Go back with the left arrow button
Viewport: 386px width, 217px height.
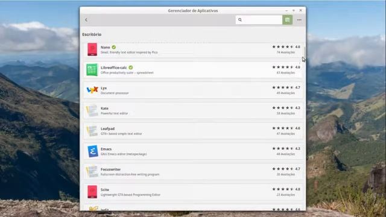click(x=86, y=20)
